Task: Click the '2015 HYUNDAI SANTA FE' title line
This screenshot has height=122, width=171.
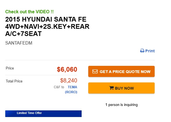Action: (x=46, y=20)
